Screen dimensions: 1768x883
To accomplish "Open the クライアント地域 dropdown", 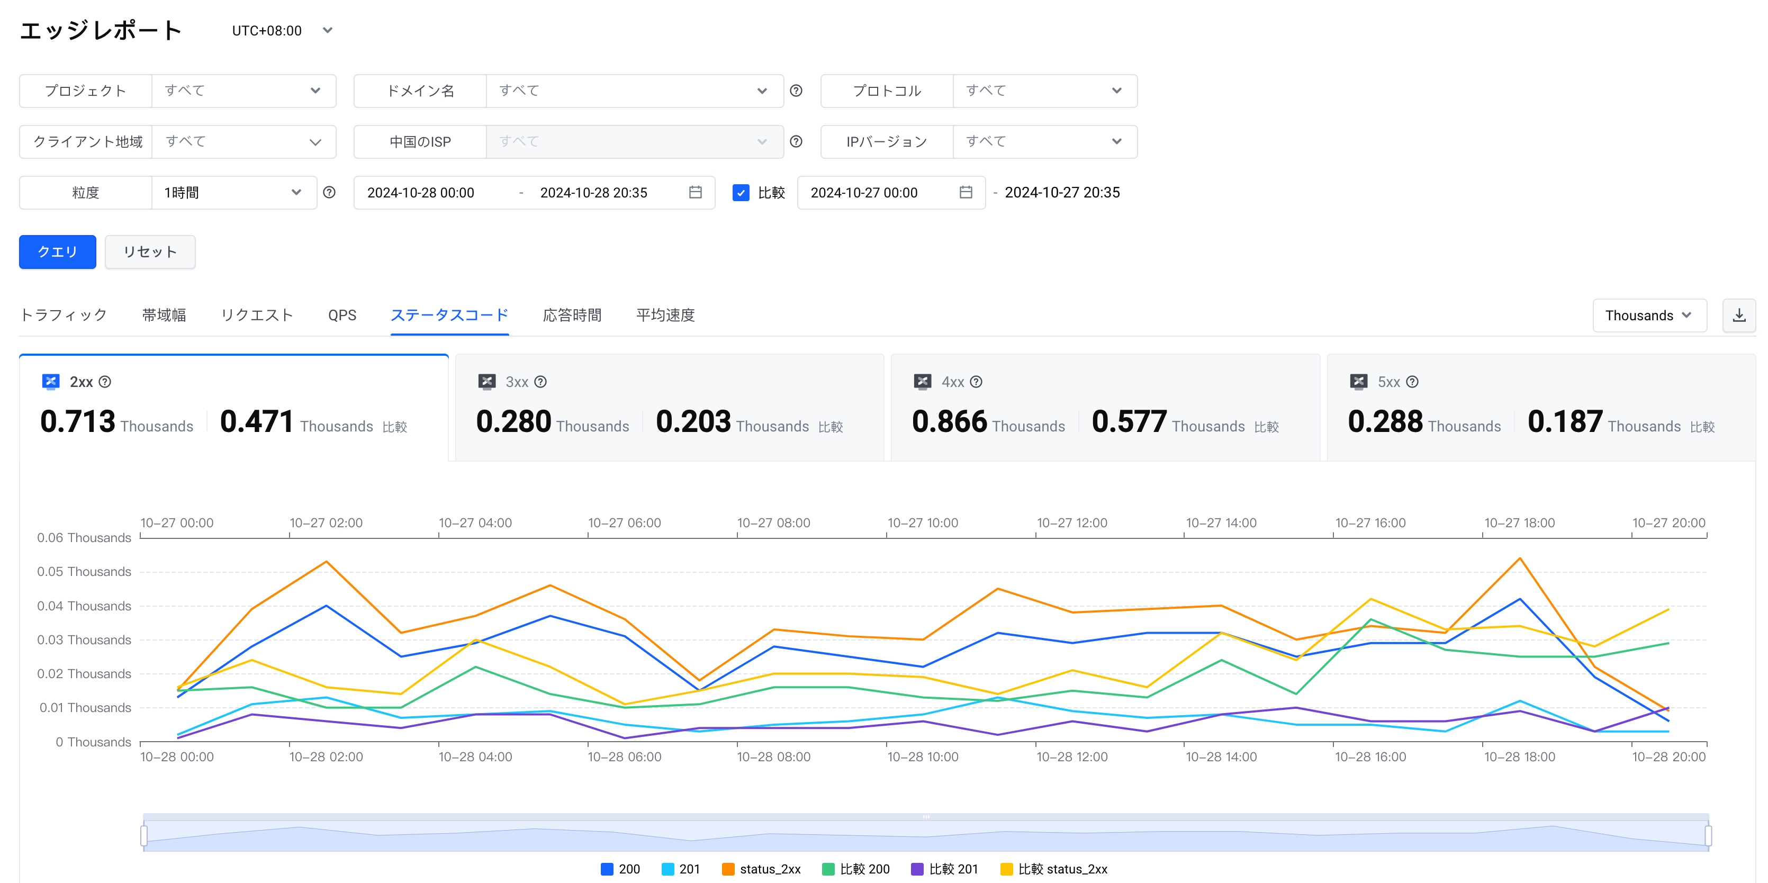I will tap(243, 141).
